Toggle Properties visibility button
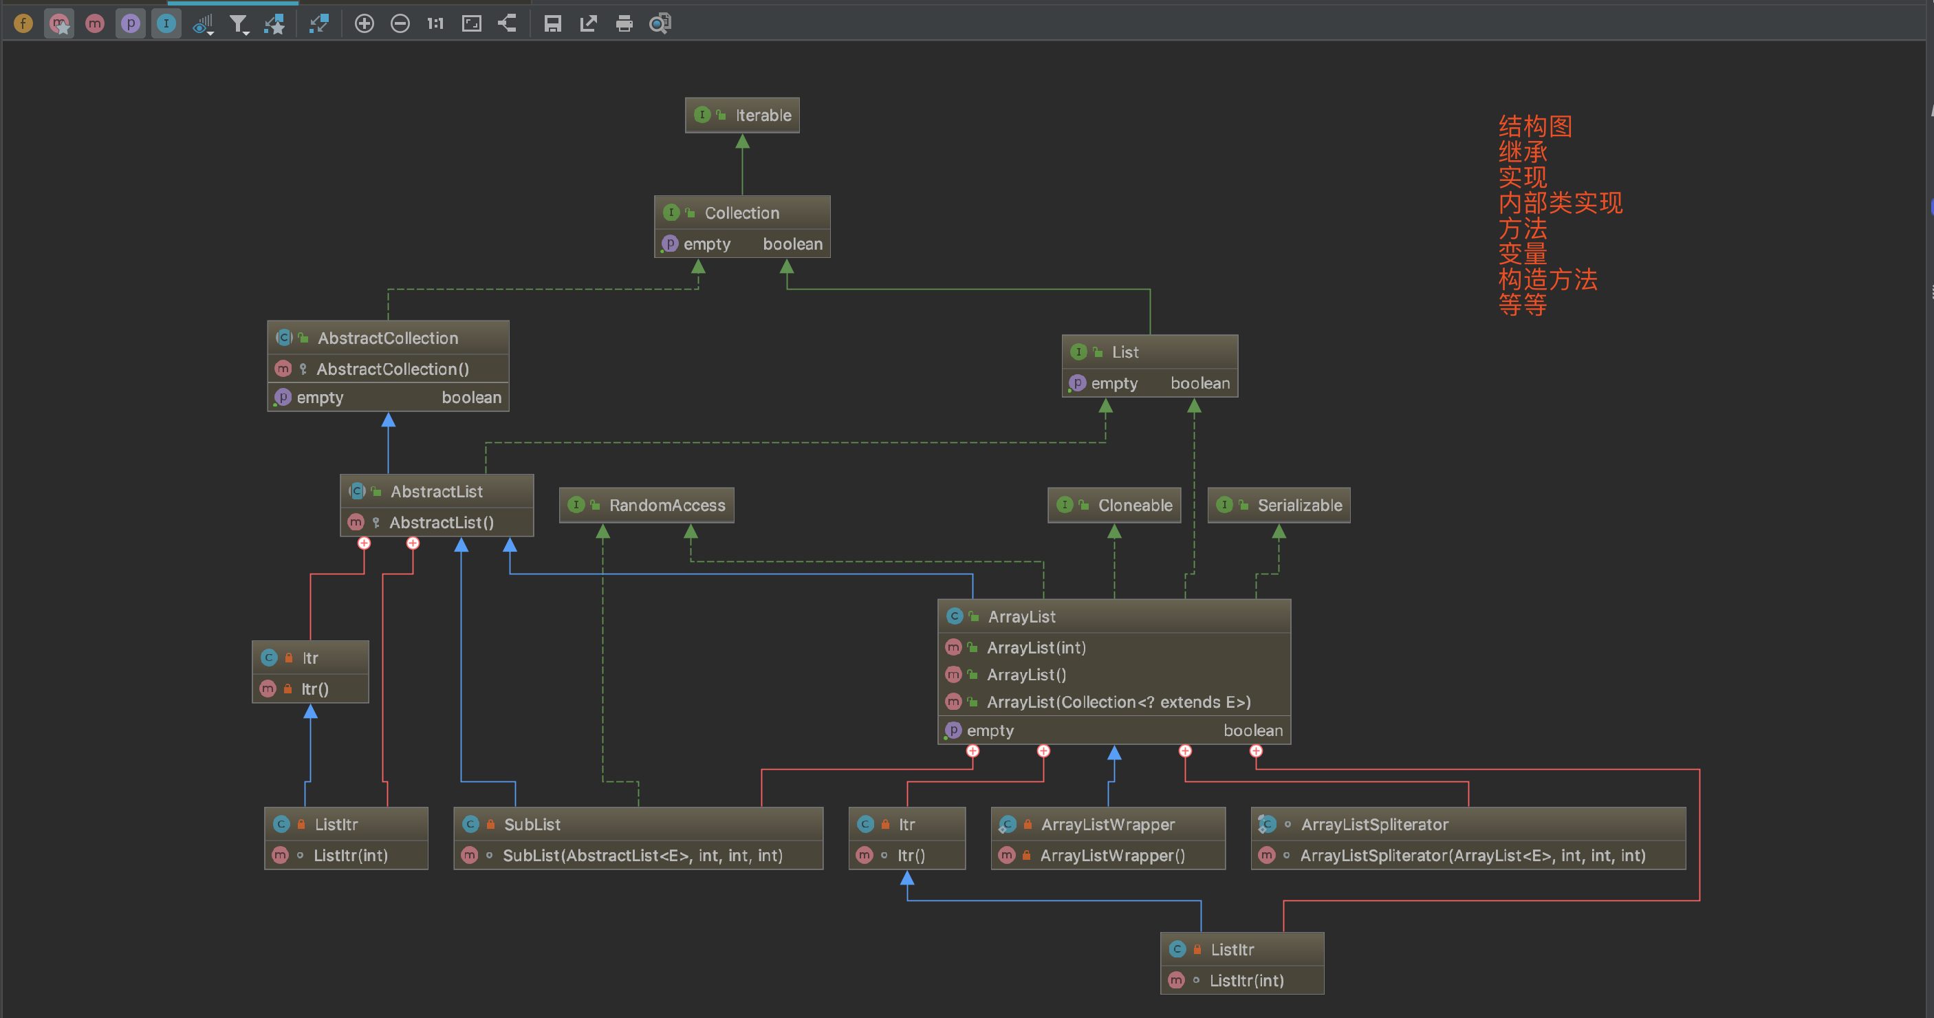This screenshot has height=1018, width=1934. pyautogui.click(x=131, y=23)
